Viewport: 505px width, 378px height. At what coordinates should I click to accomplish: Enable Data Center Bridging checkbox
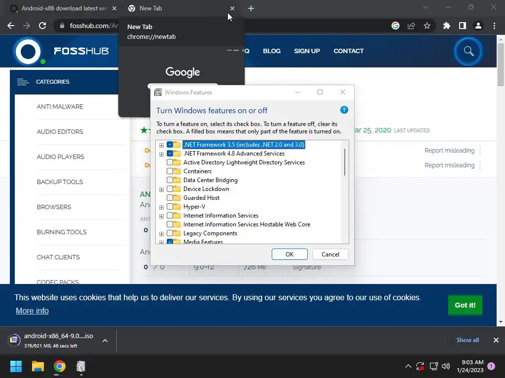(x=170, y=180)
